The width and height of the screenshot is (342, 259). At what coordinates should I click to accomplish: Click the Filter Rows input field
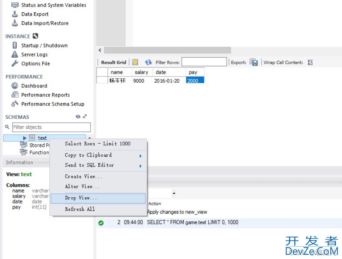[x=204, y=62]
